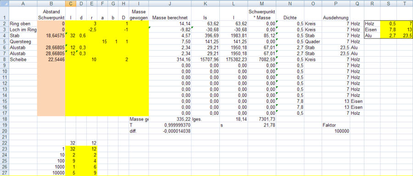Select row 27 header

(4, 173)
